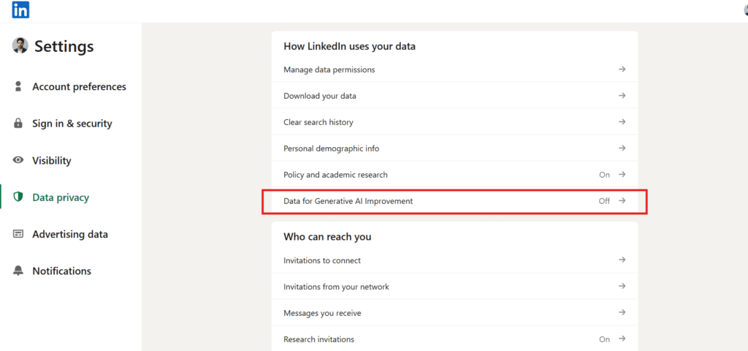Open Invitations from your network

(454, 287)
